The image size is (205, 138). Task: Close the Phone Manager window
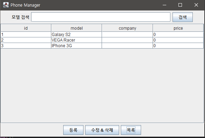click(196, 5)
